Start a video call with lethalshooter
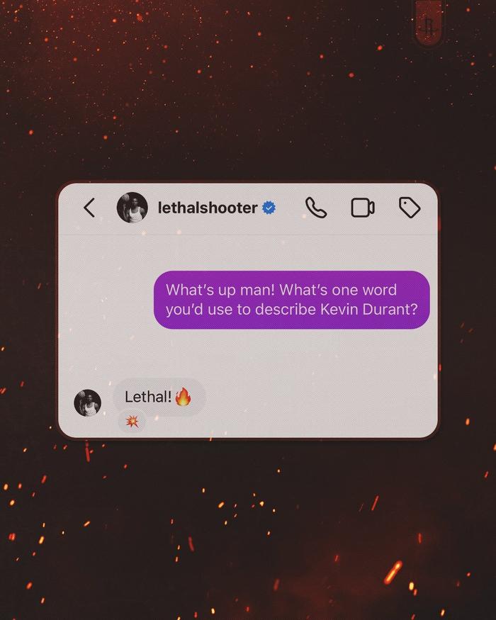Viewport: 496px width, 620px height. 363,208
